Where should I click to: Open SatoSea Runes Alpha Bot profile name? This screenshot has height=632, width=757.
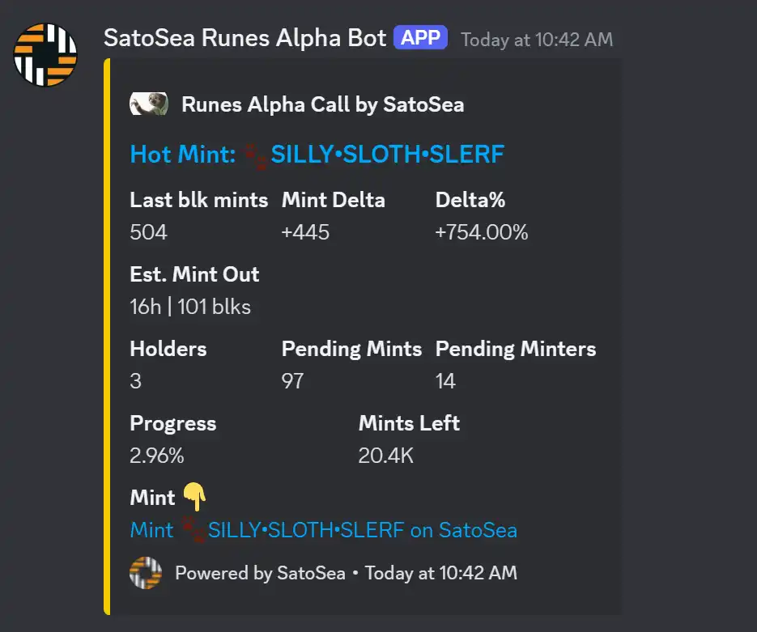pyautogui.click(x=245, y=38)
